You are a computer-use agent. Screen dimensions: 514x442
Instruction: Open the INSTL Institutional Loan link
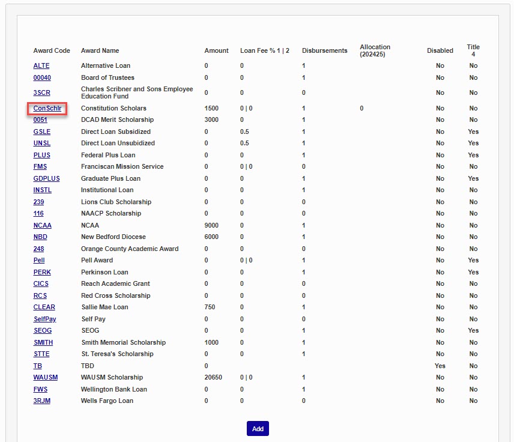pos(42,190)
